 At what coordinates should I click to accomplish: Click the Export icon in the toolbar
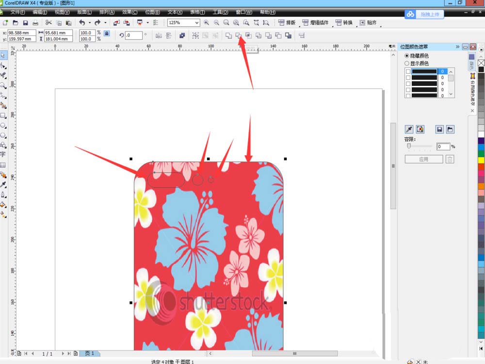pos(127,23)
